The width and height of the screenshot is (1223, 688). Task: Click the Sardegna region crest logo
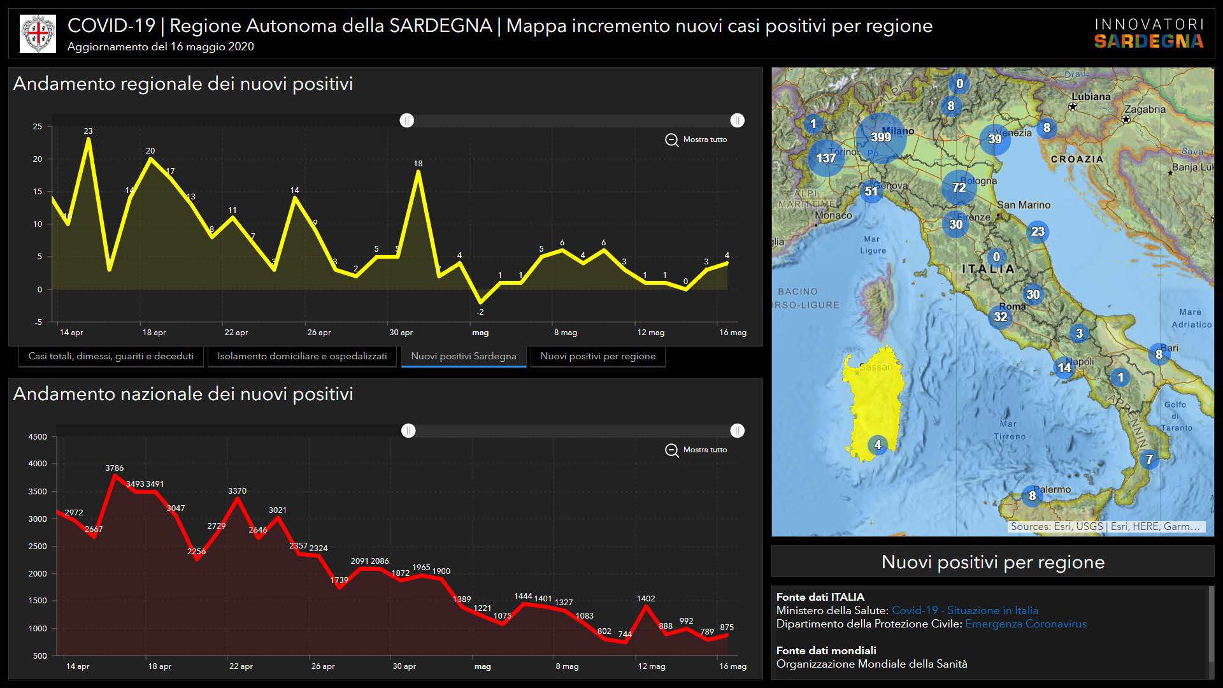[x=38, y=34]
